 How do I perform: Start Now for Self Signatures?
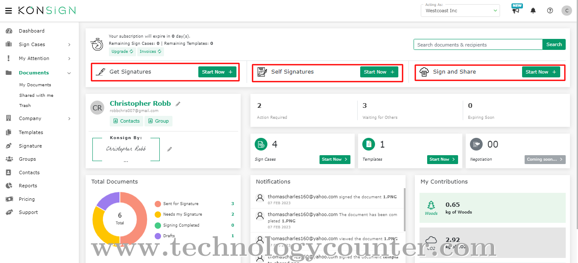click(379, 72)
